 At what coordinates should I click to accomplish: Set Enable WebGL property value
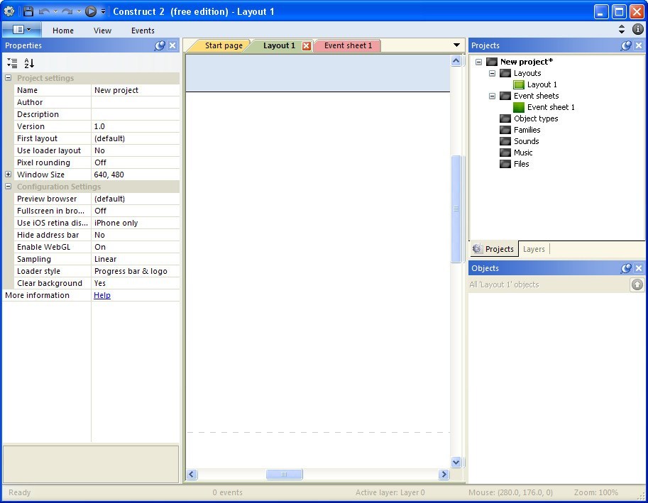(135, 246)
